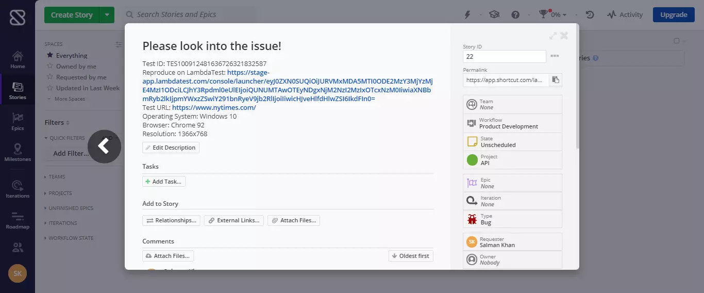Open the Iterations page in sidebar
The image size is (704, 293).
18,189
